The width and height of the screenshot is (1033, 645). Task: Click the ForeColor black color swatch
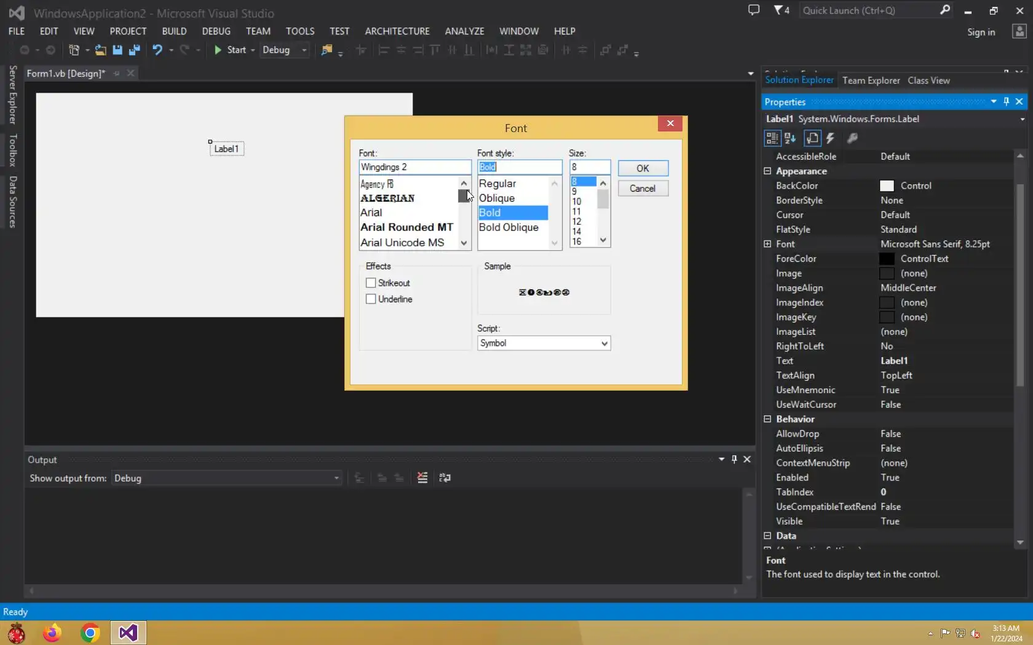[x=887, y=259]
